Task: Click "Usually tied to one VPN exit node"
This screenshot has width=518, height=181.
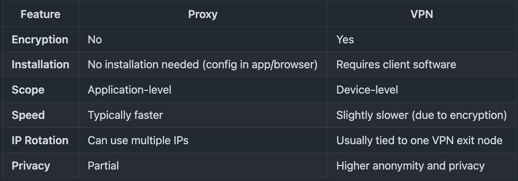Action: point(419,140)
